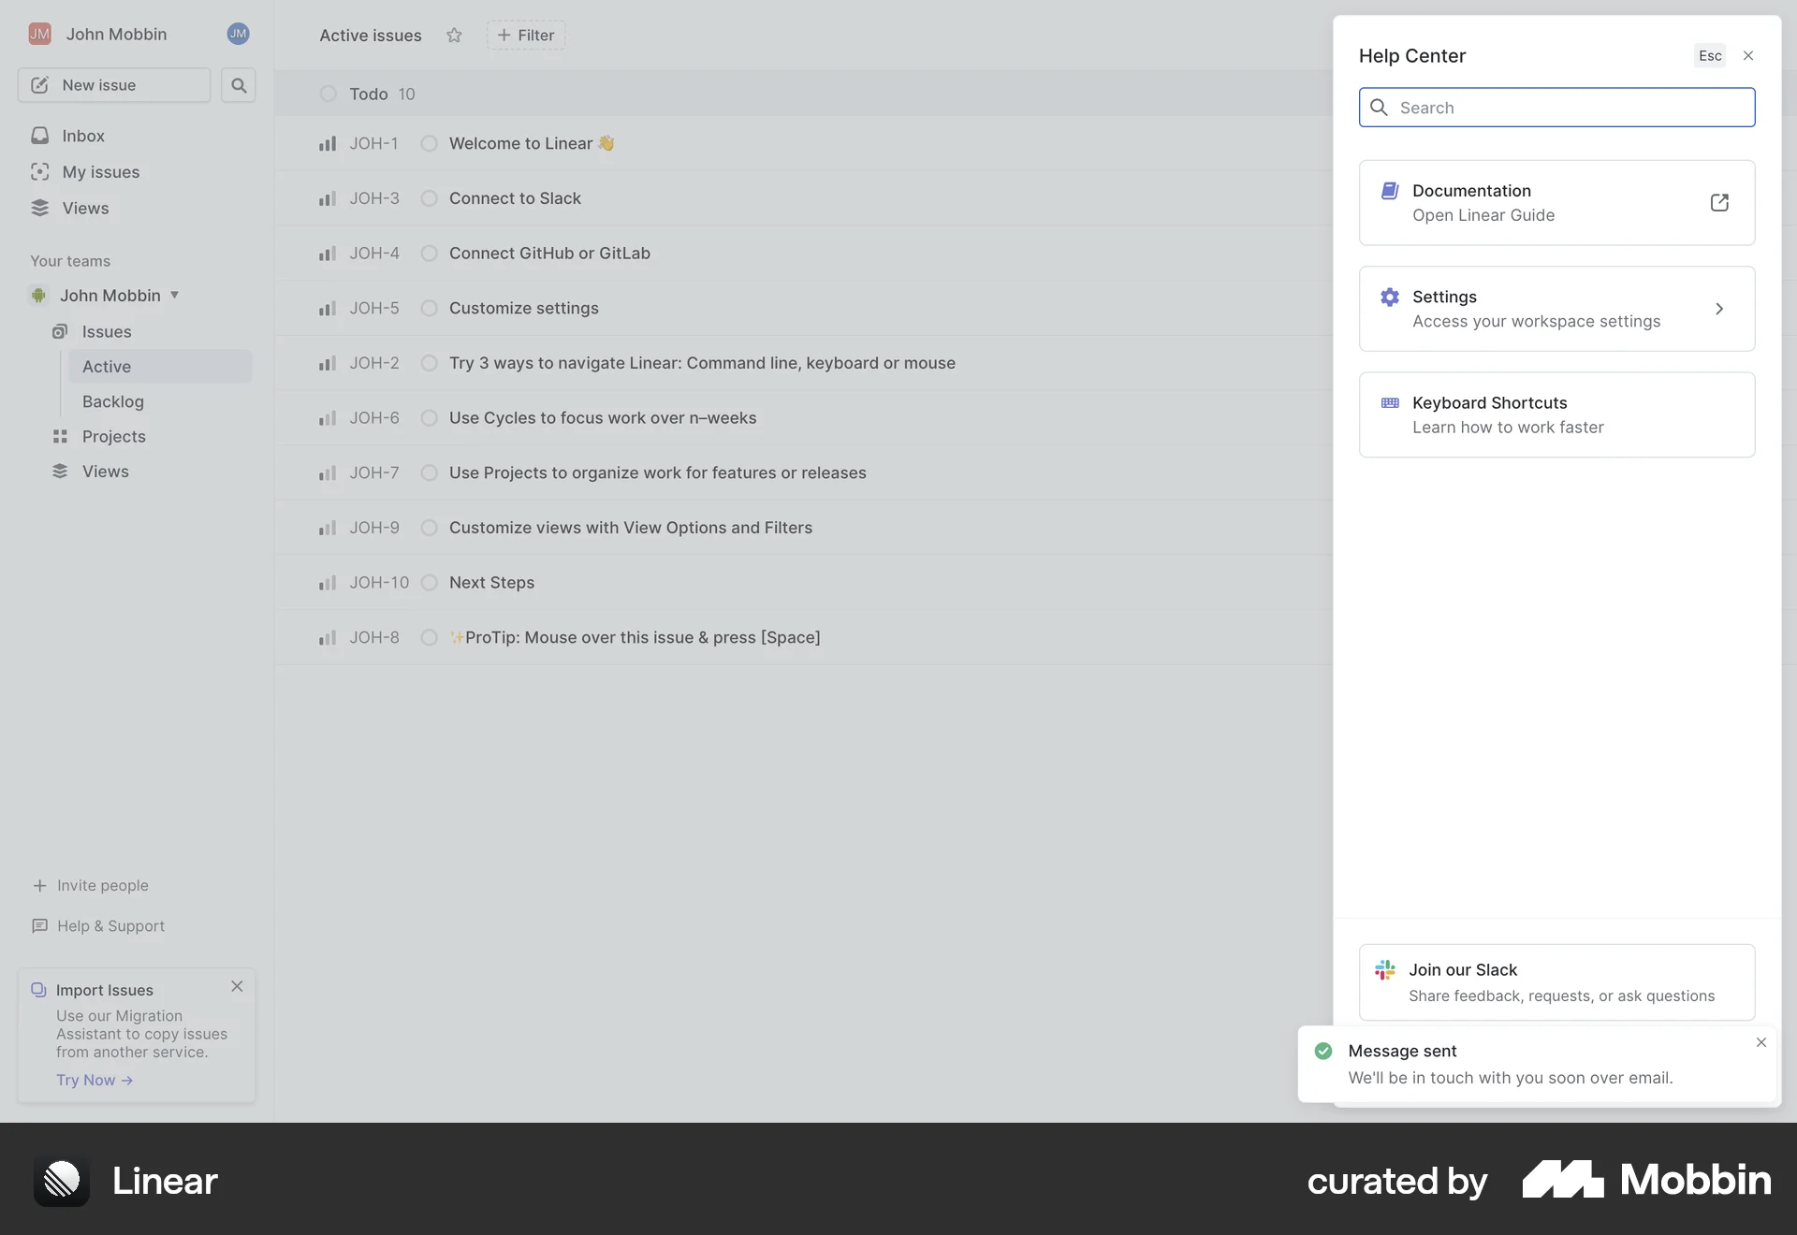Select the Projects grid icon in sidebar
The width and height of the screenshot is (1797, 1235).
coord(60,436)
